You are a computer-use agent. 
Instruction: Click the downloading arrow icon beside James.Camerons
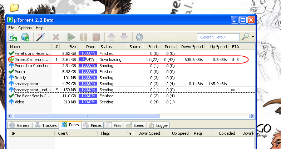tap(11, 60)
